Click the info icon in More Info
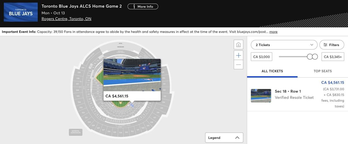Image resolution: width=348 pixels, height=144 pixels. click(134, 6)
